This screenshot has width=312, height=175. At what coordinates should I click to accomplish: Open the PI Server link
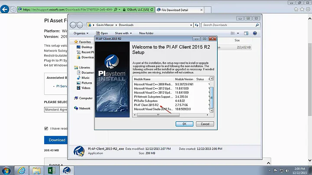tap(62, 86)
